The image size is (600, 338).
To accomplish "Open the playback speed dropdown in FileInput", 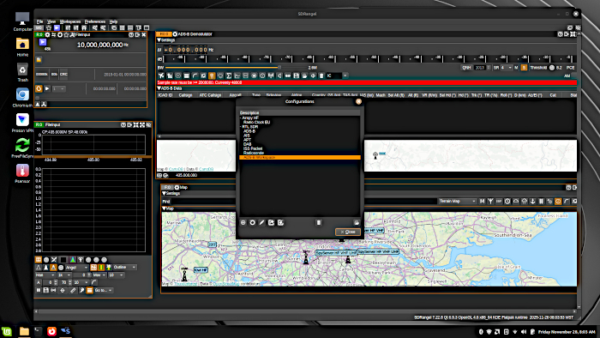I will [x=58, y=88].
